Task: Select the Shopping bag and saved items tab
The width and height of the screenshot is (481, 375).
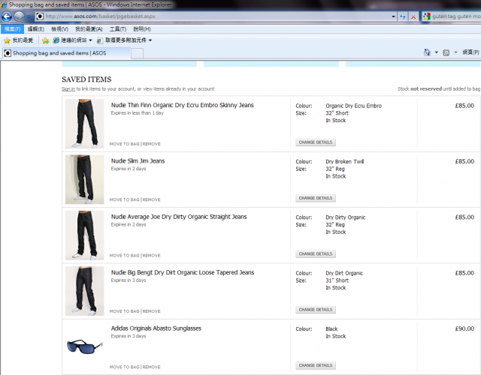Action: 66,53
